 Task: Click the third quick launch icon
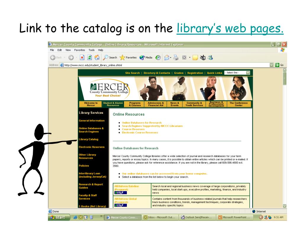[x=86, y=217]
